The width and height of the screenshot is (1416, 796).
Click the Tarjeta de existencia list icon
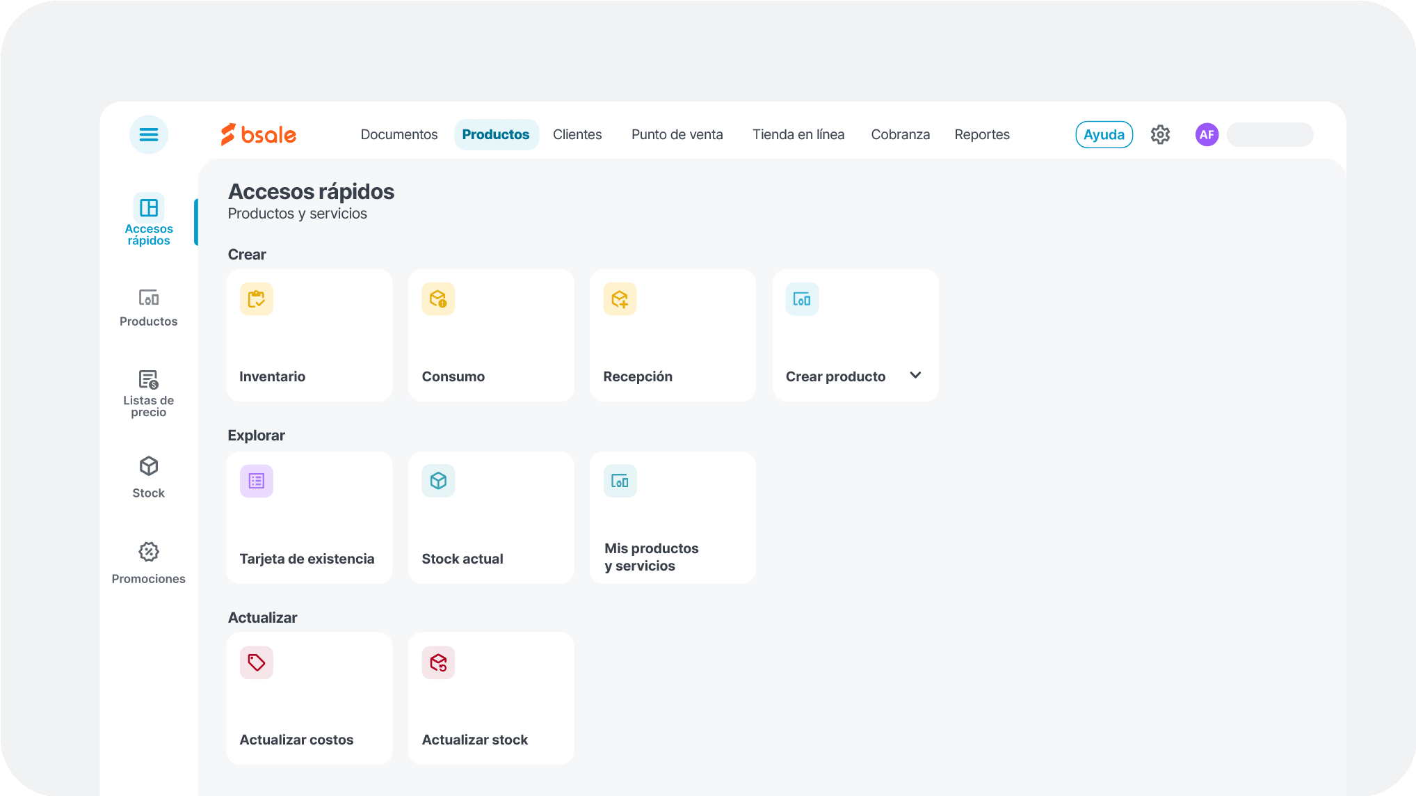coord(256,480)
